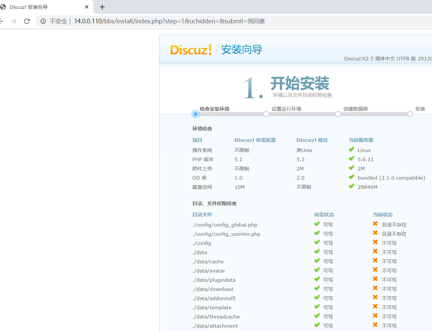Click the 安装向导 header text
The width and height of the screenshot is (432, 331).
[242, 50]
